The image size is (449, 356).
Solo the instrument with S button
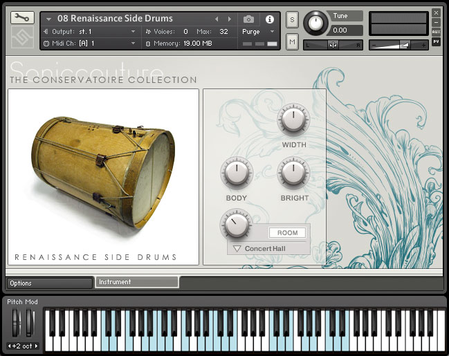tap(292, 19)
